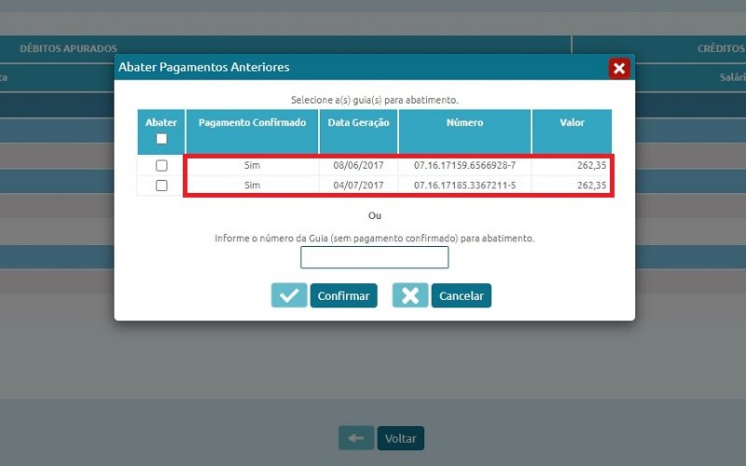
Task: Click the 08/06/2017 date cell
Action: pos(358,165)
